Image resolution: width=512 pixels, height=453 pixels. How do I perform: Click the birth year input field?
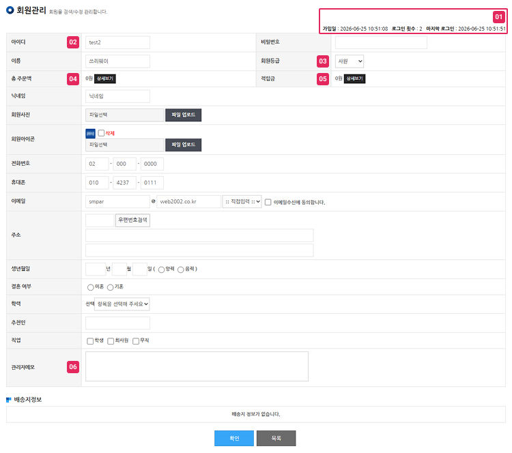96,269
